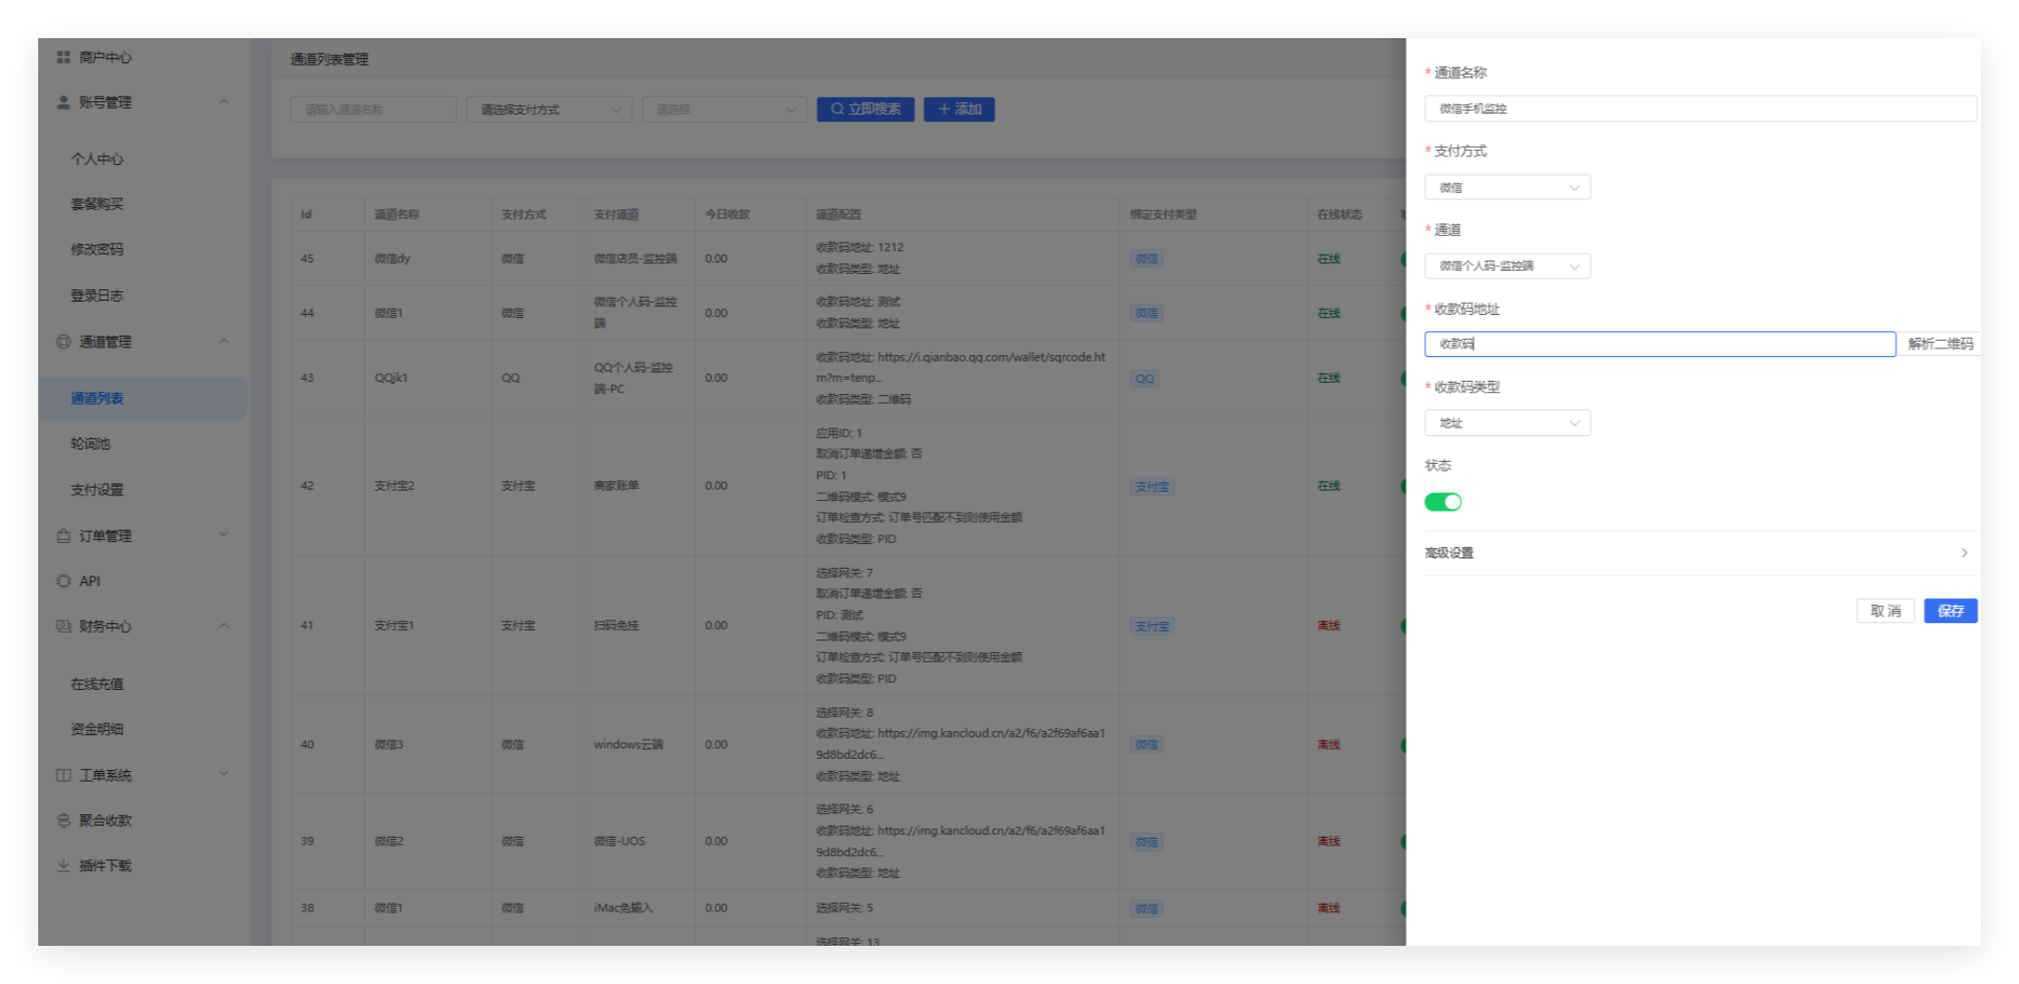Click the 工单系统 book icon
Image resolution: width=2019 pixels, height=984 pixels.
point(64,775)
